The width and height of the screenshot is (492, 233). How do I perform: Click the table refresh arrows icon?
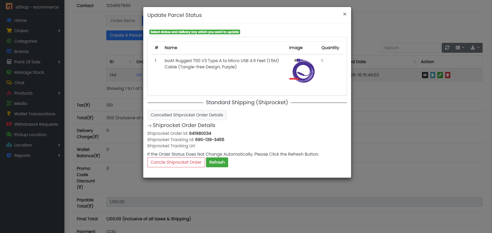point(447,48)
